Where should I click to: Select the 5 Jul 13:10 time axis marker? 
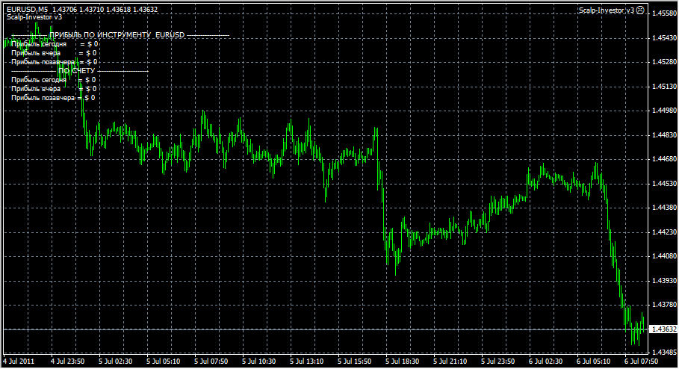[x=306, y=362]
